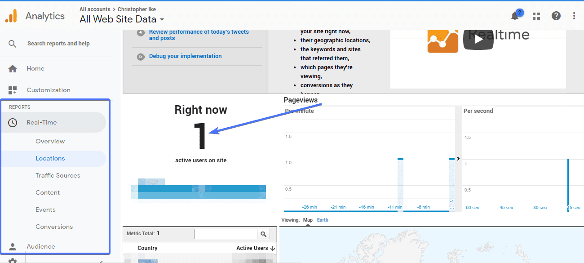Click the Christopher Ike breadcrumb
The height and width of the screenshot is (263, 584).
pyautogui.click(x=137, y=9)
